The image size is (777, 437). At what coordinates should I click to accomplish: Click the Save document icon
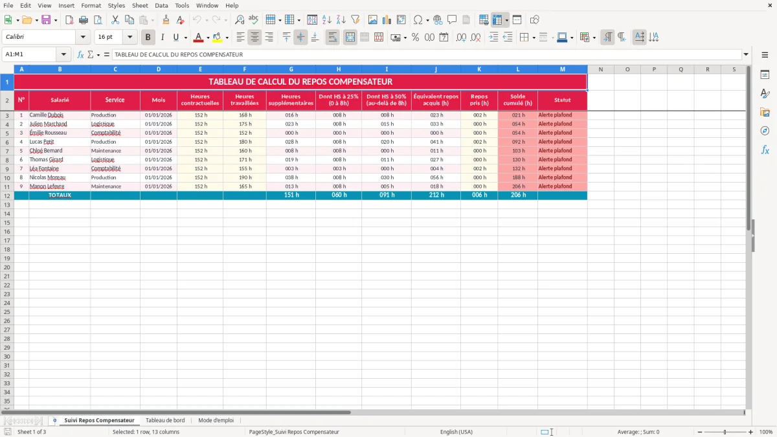coord(45,20)
